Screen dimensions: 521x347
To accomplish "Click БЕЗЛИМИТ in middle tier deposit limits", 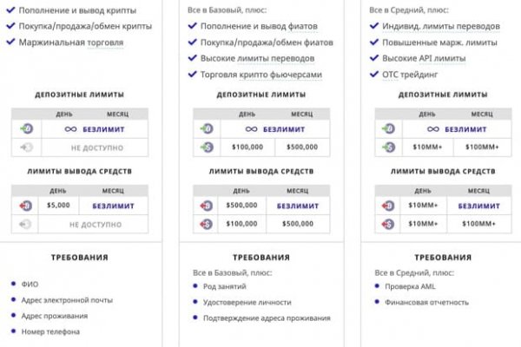I will [x=284, y=129].
